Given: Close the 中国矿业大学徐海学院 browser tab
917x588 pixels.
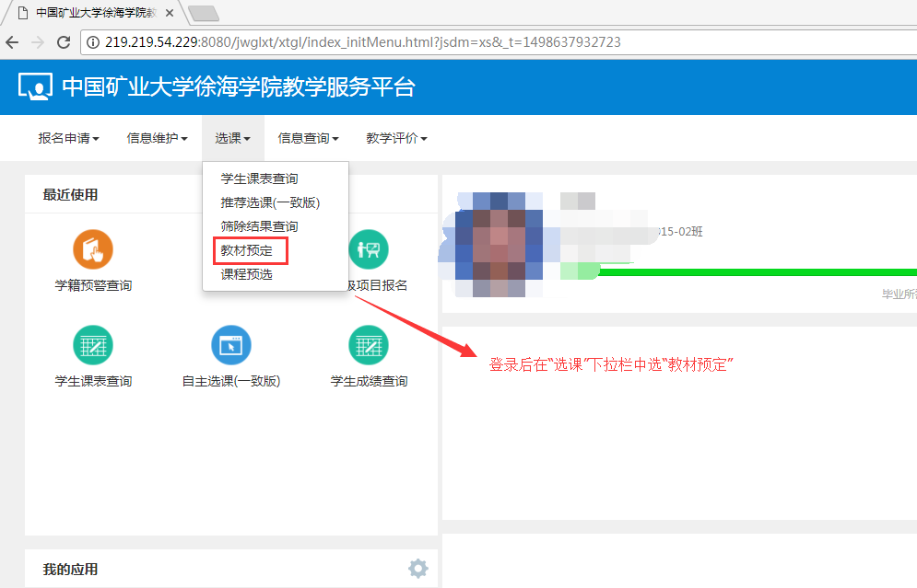Looking at the screenshot, I should 170,12.
